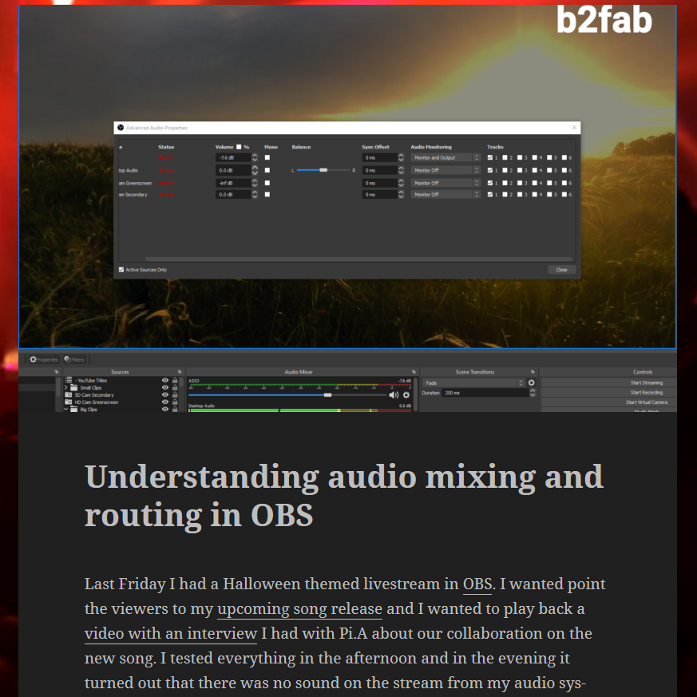Click the OBS logo in Advanced Audio Properties title bar
Screen dimensions: 697x697
tap(121, 128)
